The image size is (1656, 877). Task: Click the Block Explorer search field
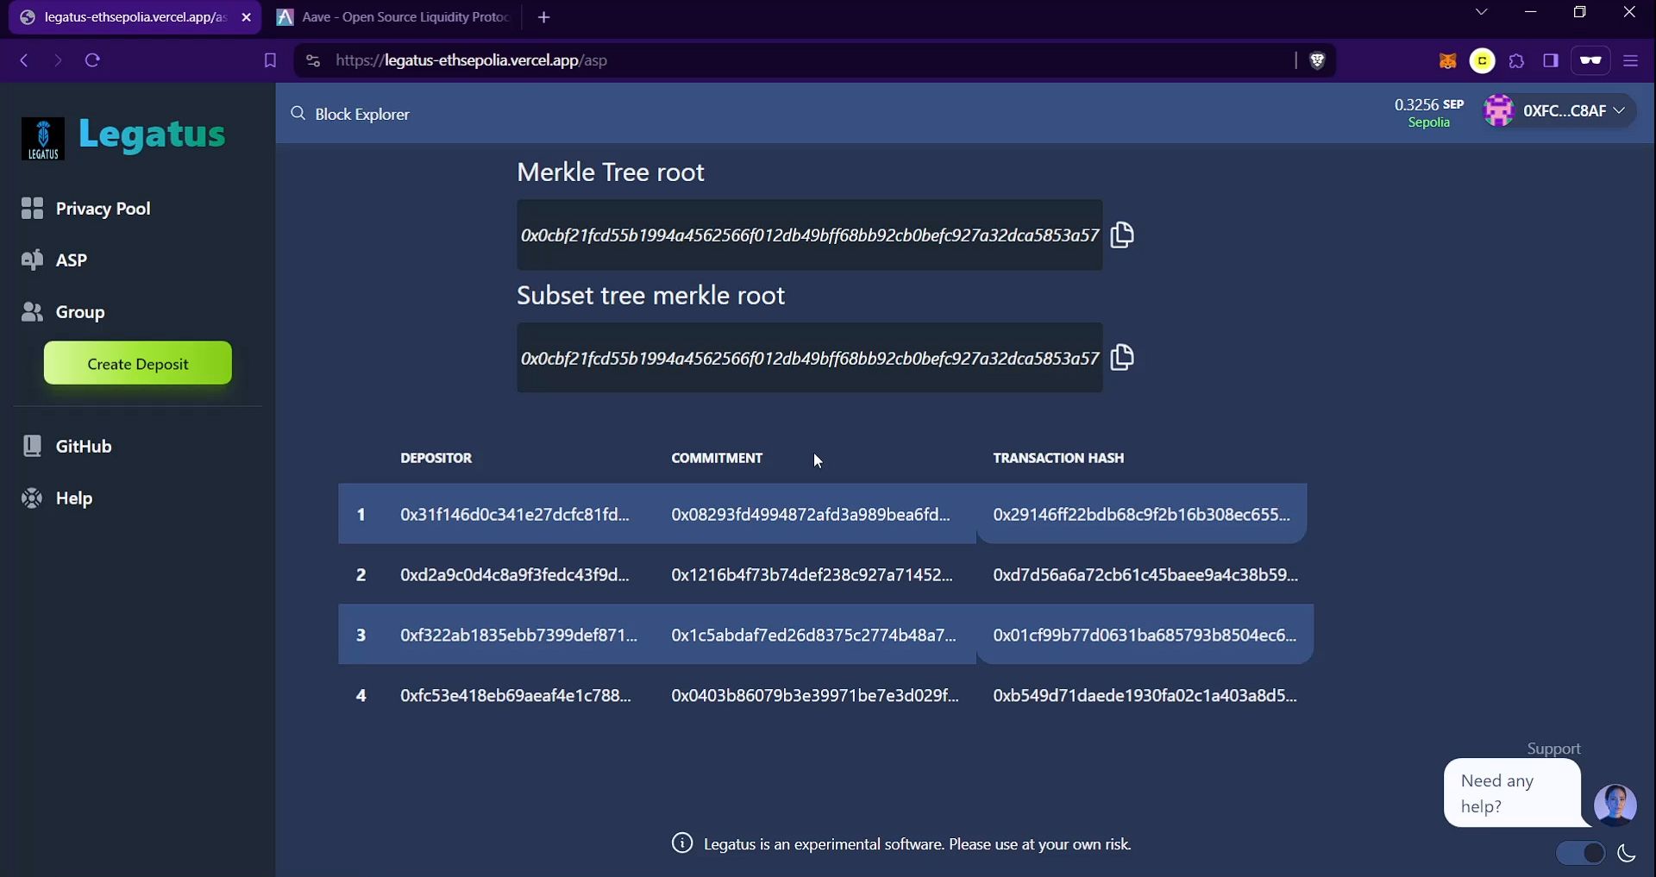click(x=362, y=114)
